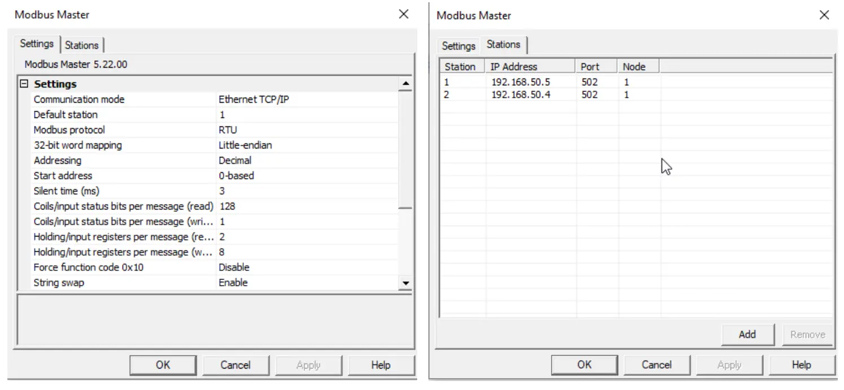This screenshot has width=844, height=390.
Task: Open Help from the left dialog
Action: 382,365
